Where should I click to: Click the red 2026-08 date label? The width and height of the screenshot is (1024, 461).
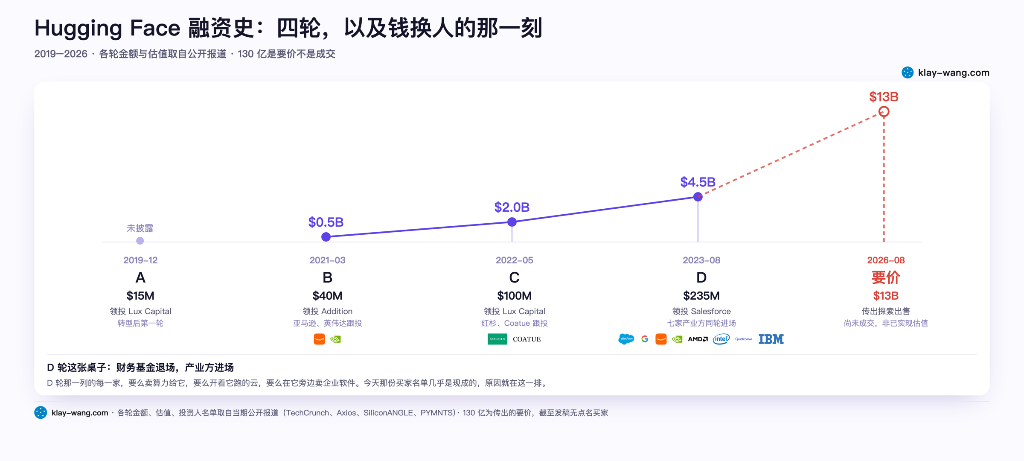[886, 260]
